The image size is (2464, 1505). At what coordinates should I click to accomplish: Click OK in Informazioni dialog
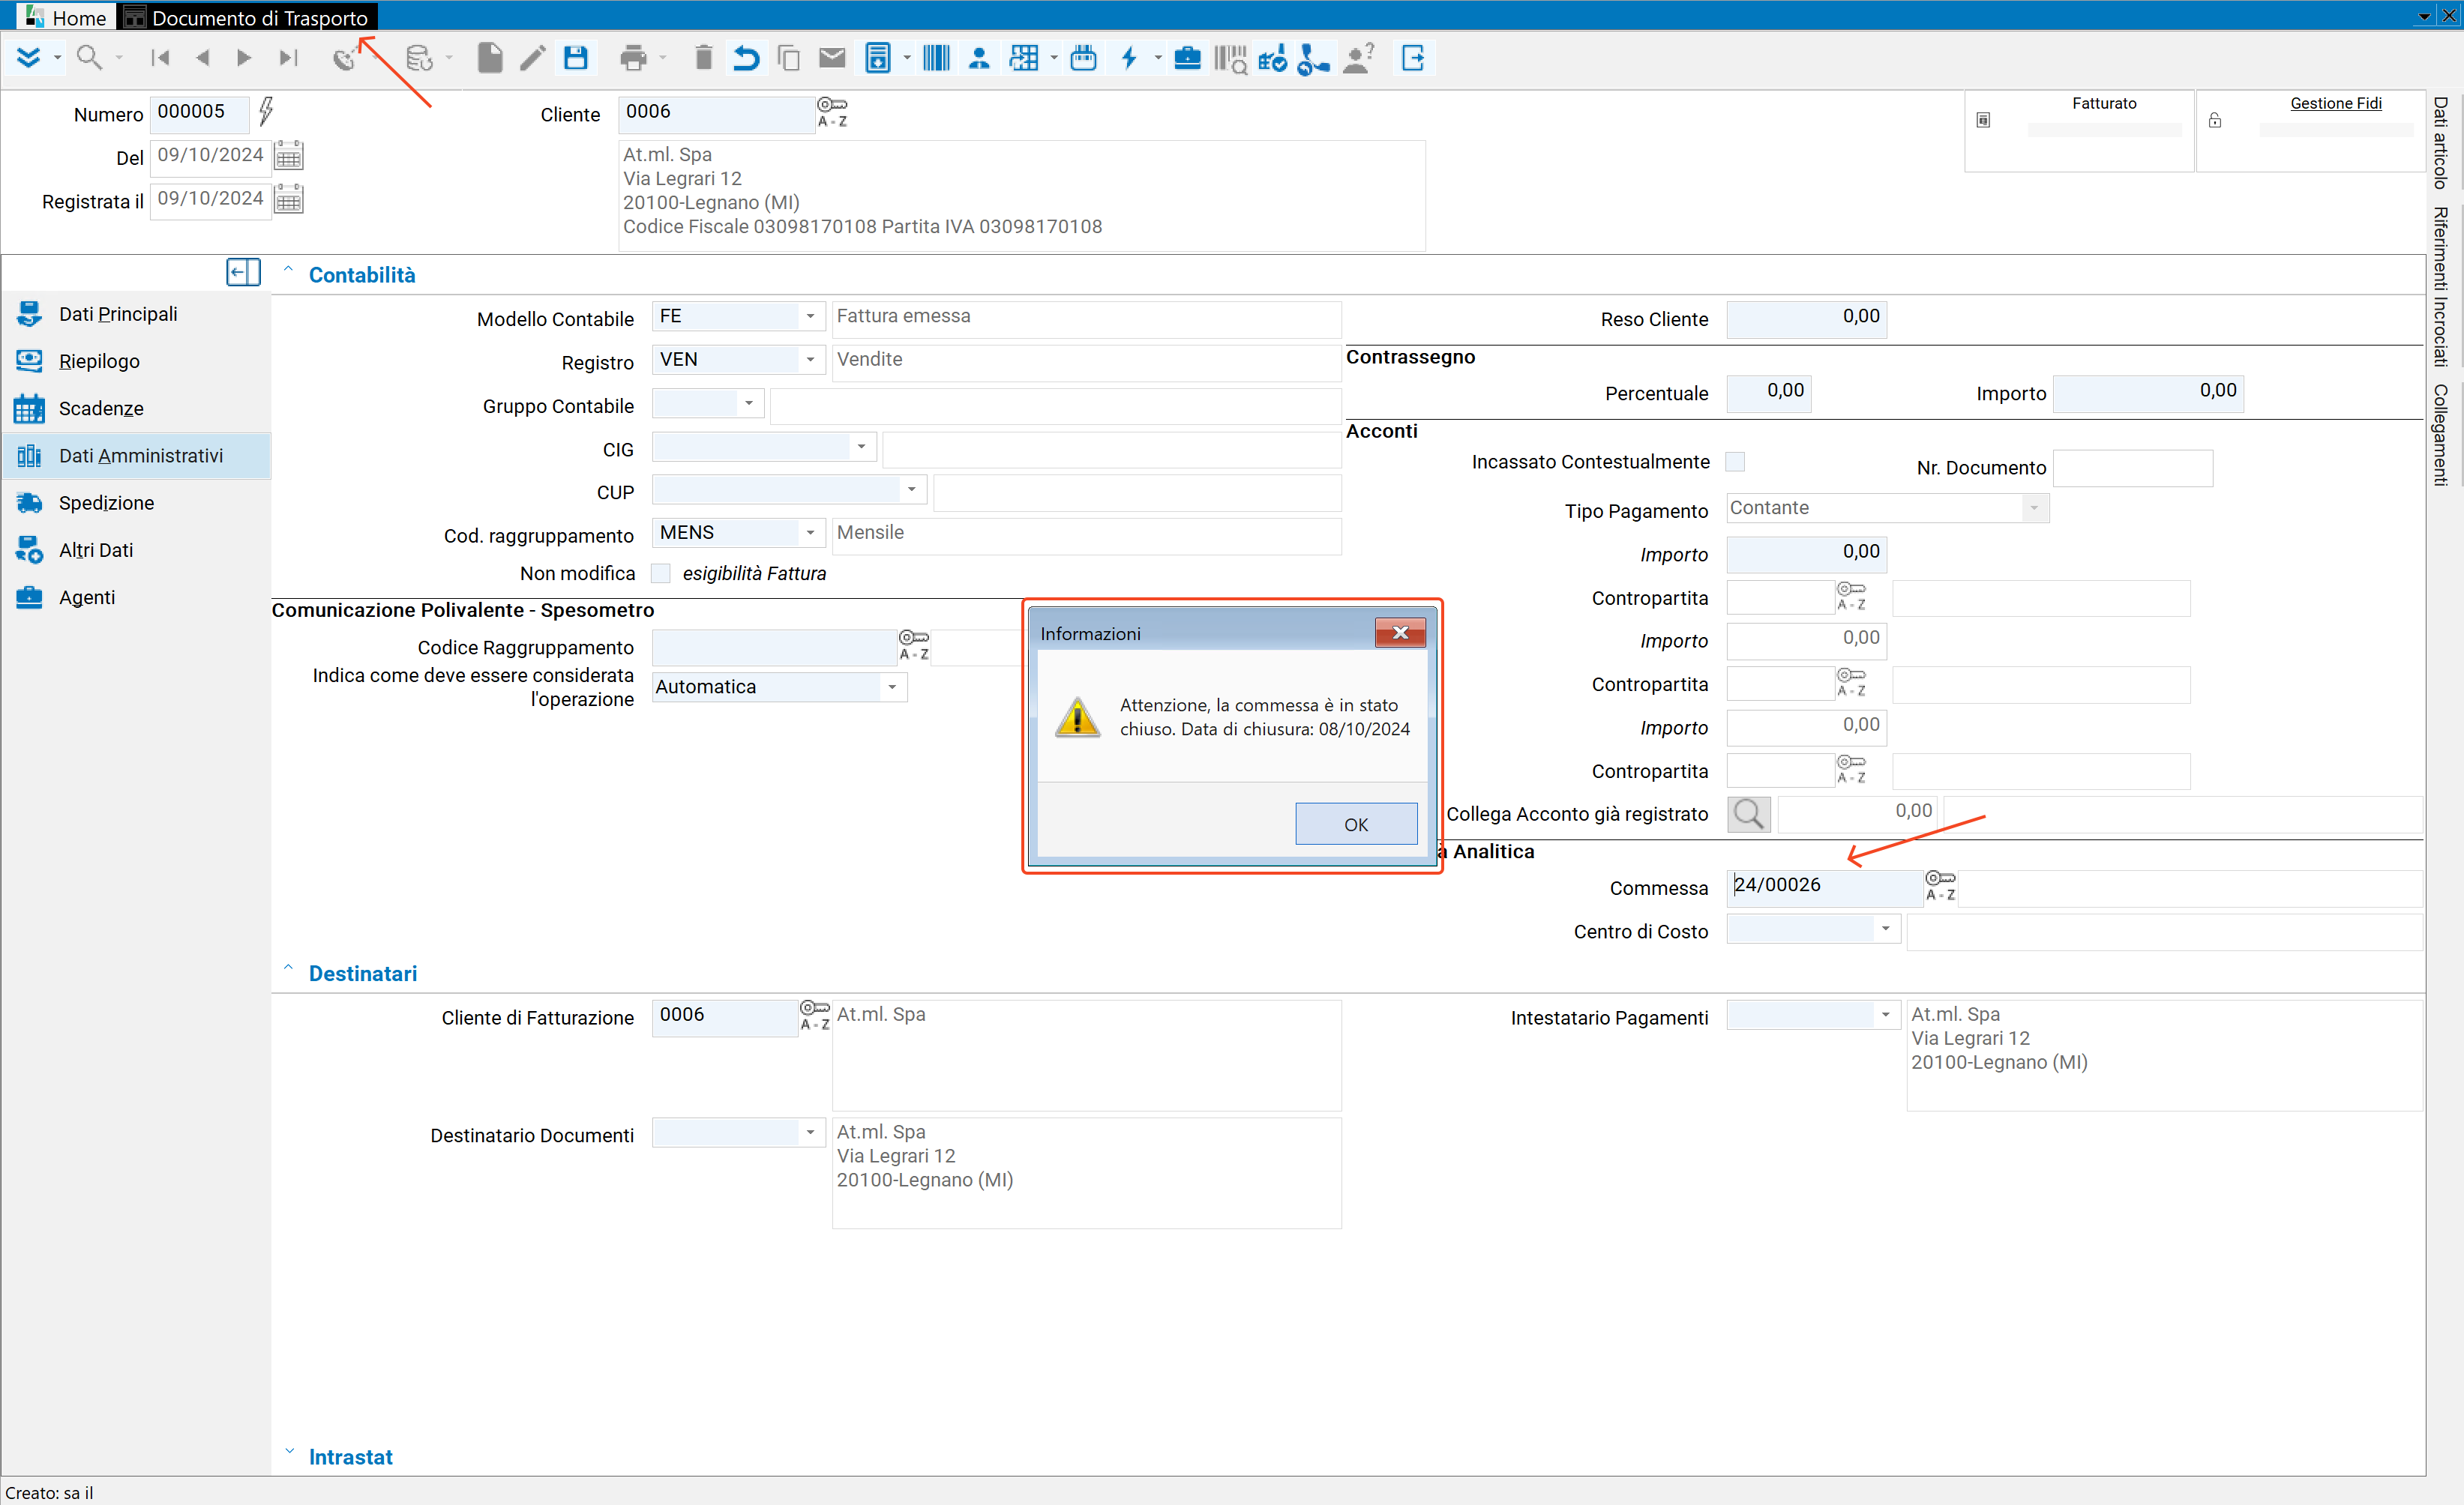pos(1356,824)
